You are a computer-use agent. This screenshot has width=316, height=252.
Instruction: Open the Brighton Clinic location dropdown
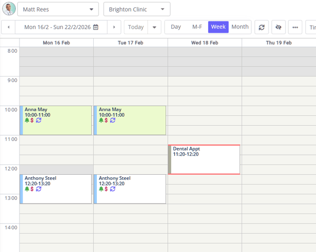coord(136,9)
